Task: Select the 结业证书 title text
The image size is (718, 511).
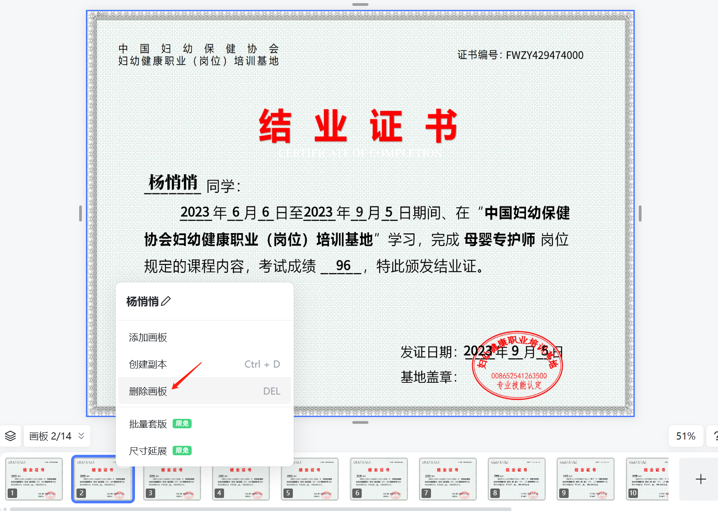Action: coord(358,126)
